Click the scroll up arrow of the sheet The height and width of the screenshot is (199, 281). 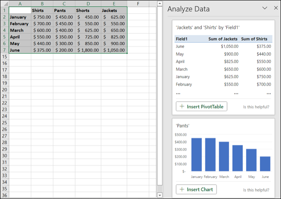point(160,3)
